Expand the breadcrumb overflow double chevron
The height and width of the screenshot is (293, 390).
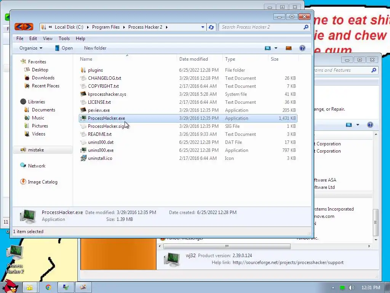click(x=50, y=27)
